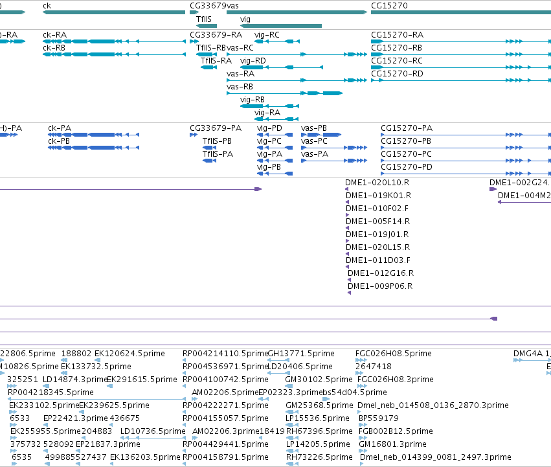Click the vig-RC transcript label
This screenshot has width=551, height=467.
coord(267,35)
